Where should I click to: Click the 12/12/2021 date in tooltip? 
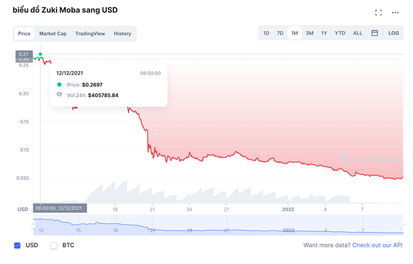[x=69, y=73]
